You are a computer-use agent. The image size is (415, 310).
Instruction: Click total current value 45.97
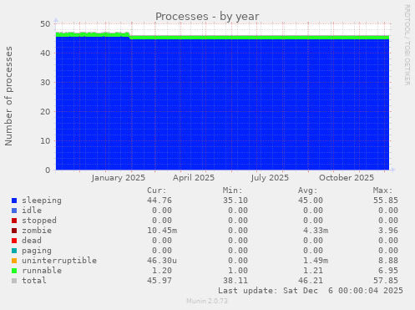(159, 281)
